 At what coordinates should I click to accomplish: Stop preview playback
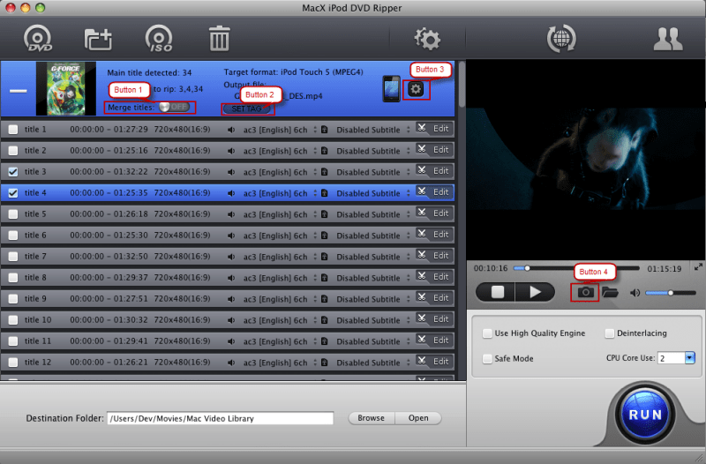pos(497,293)
